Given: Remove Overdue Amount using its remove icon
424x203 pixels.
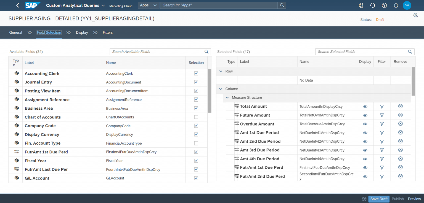Looking at the screenshot, I should tap(400, 124).
